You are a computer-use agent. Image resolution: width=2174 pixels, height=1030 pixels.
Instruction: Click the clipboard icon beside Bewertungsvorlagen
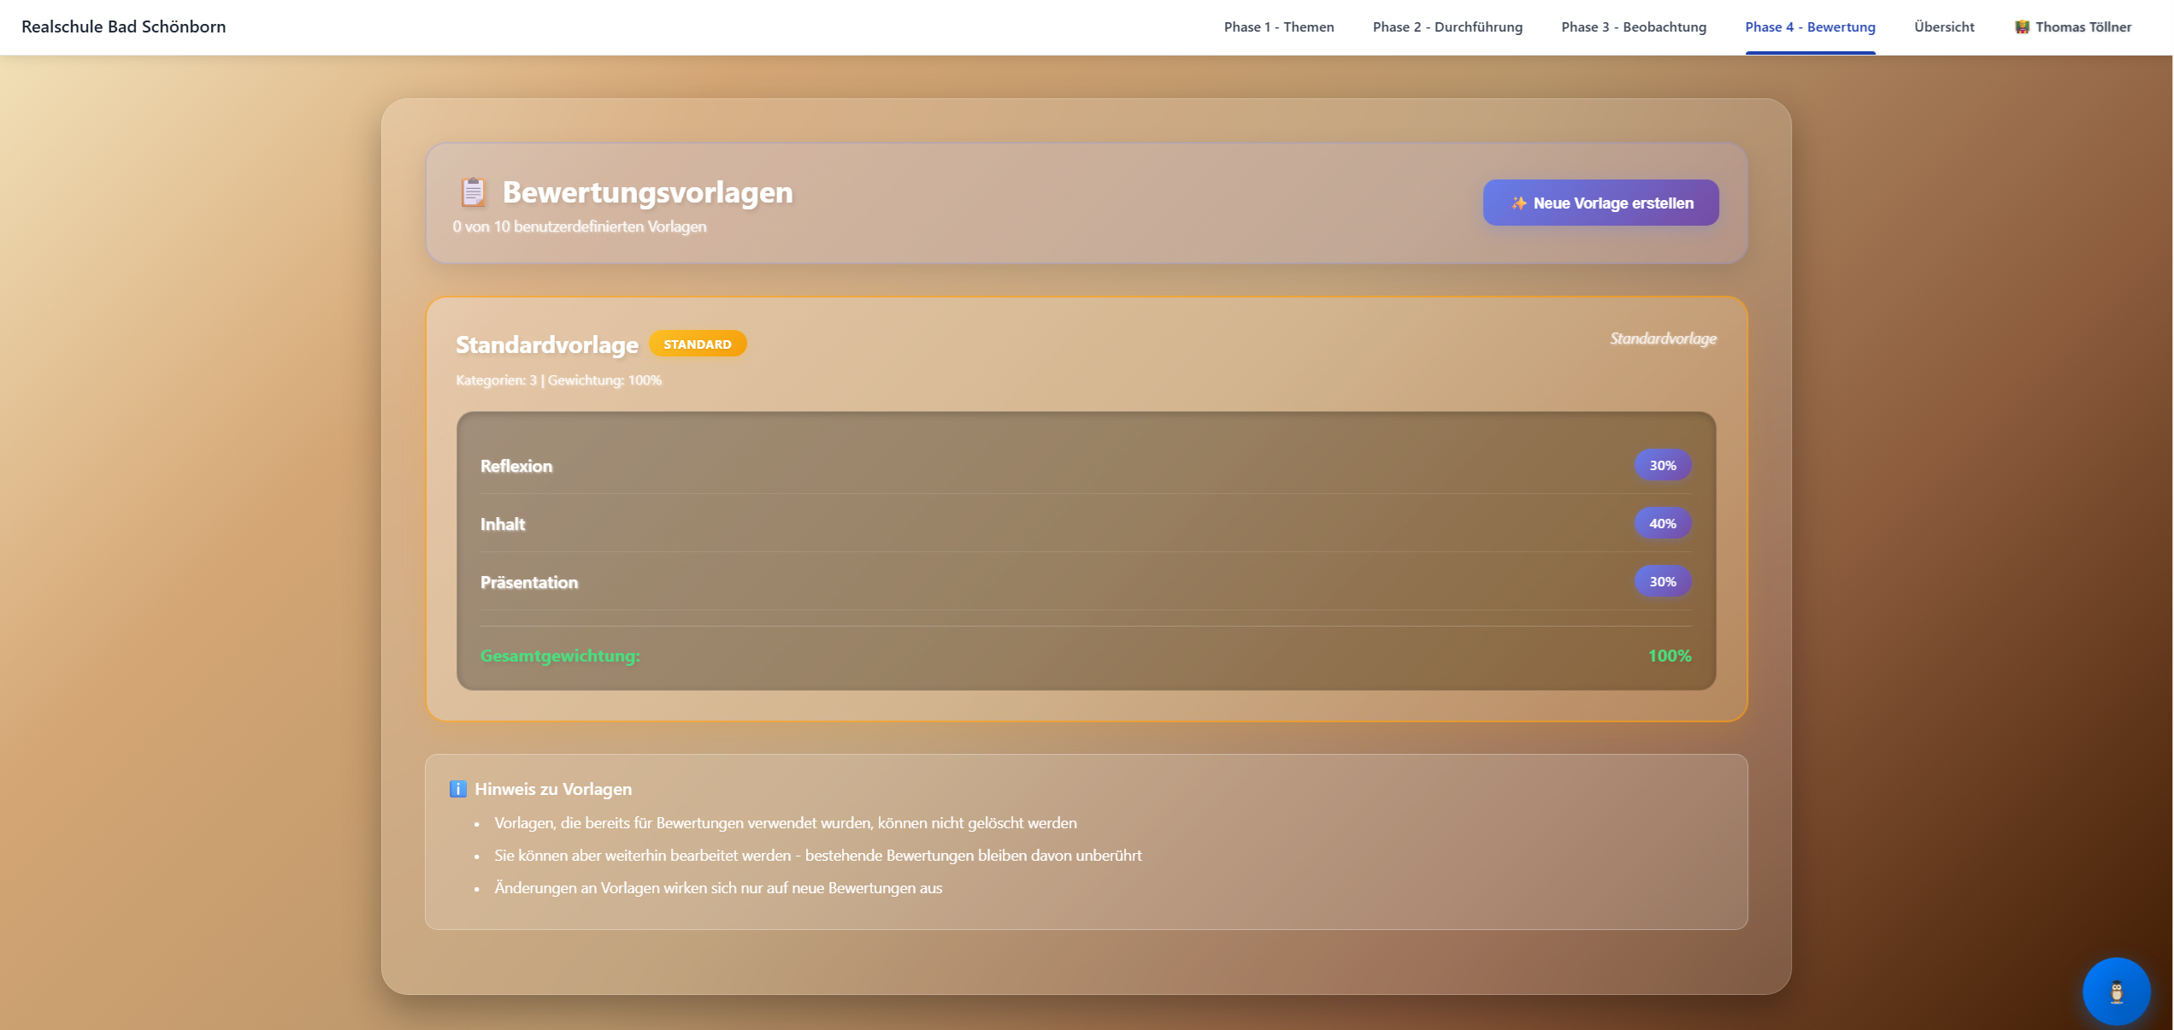[473, 192]
